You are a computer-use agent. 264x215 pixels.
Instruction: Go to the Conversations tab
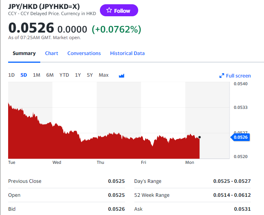[84, 53]
